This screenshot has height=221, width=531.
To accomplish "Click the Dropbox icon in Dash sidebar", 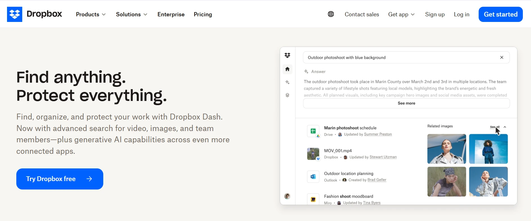I will pos(287,55).
